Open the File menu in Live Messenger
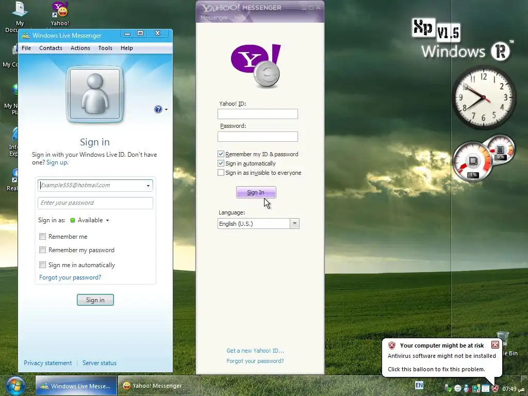Image resolution: width=528 pixels, height=396 pixels. [26, 48]
